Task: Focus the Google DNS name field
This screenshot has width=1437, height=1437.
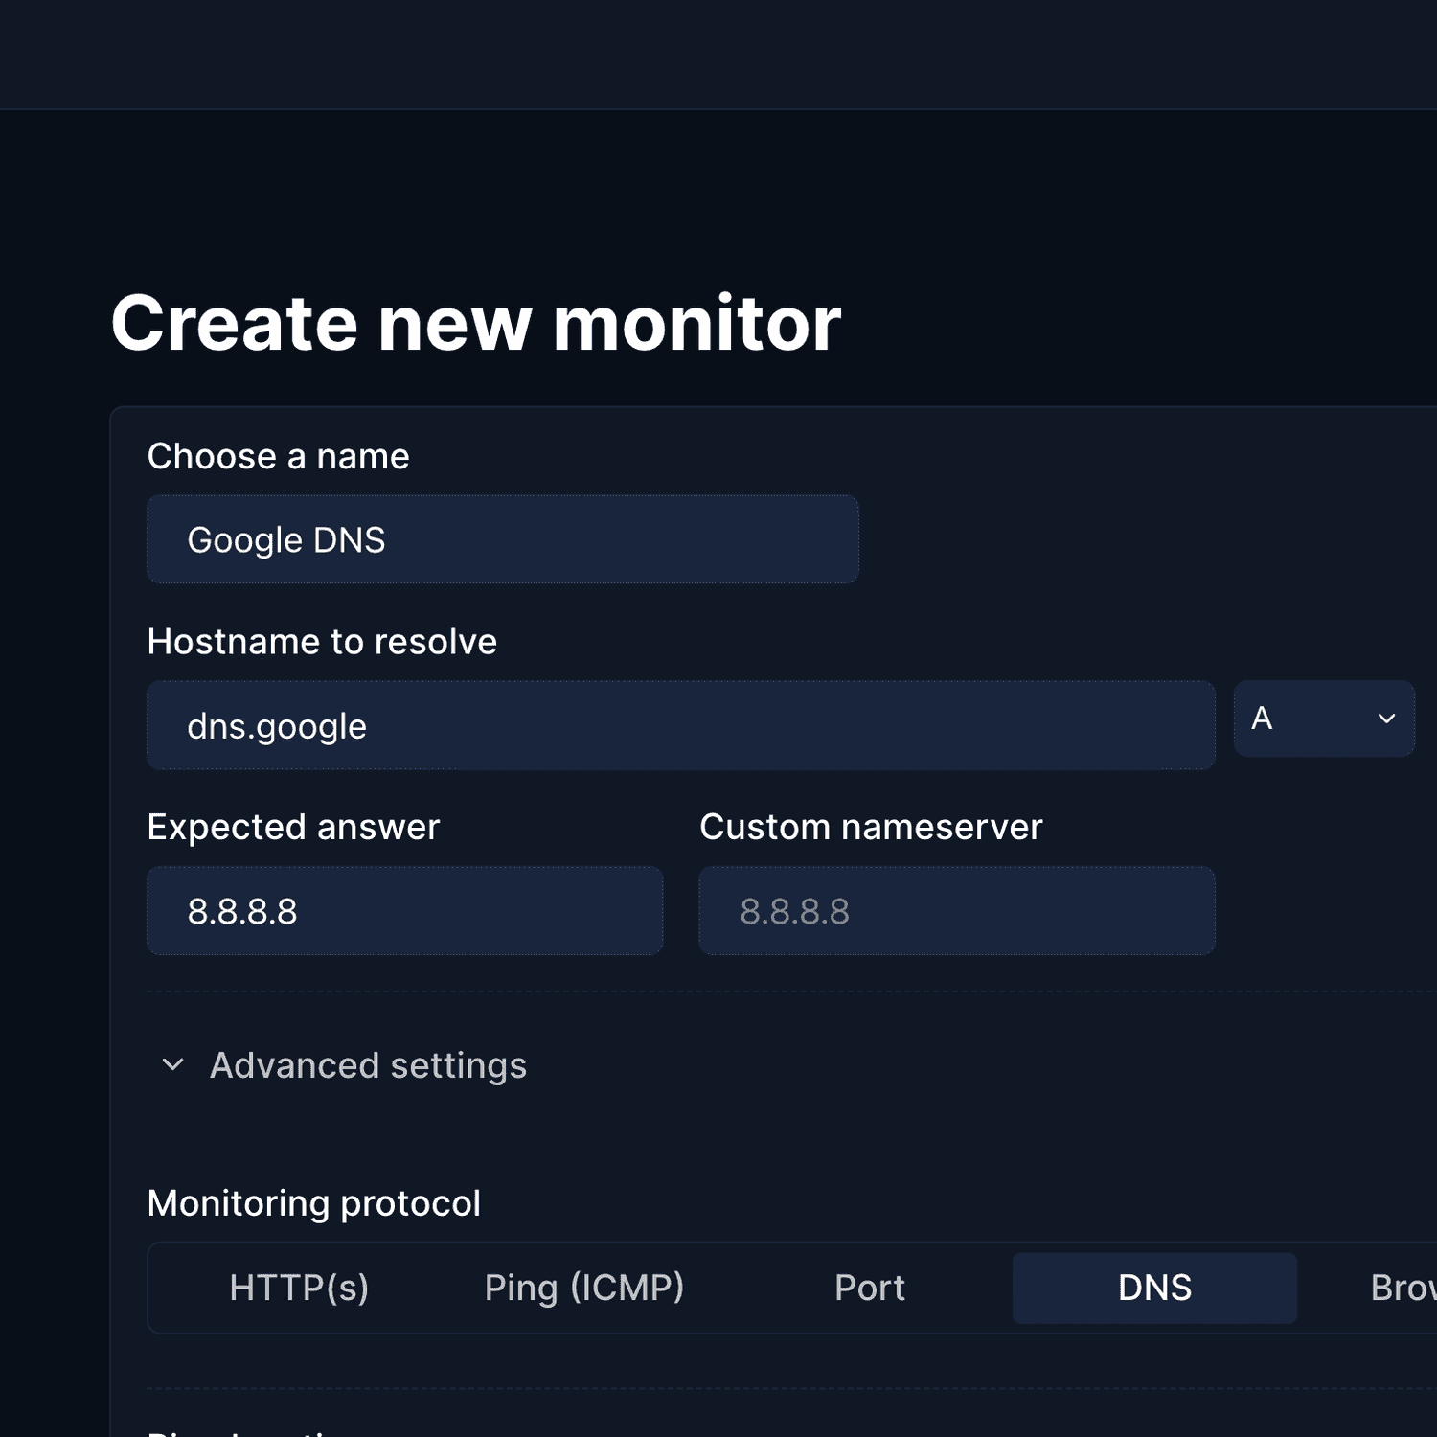Action: click(x=502, y=539)
